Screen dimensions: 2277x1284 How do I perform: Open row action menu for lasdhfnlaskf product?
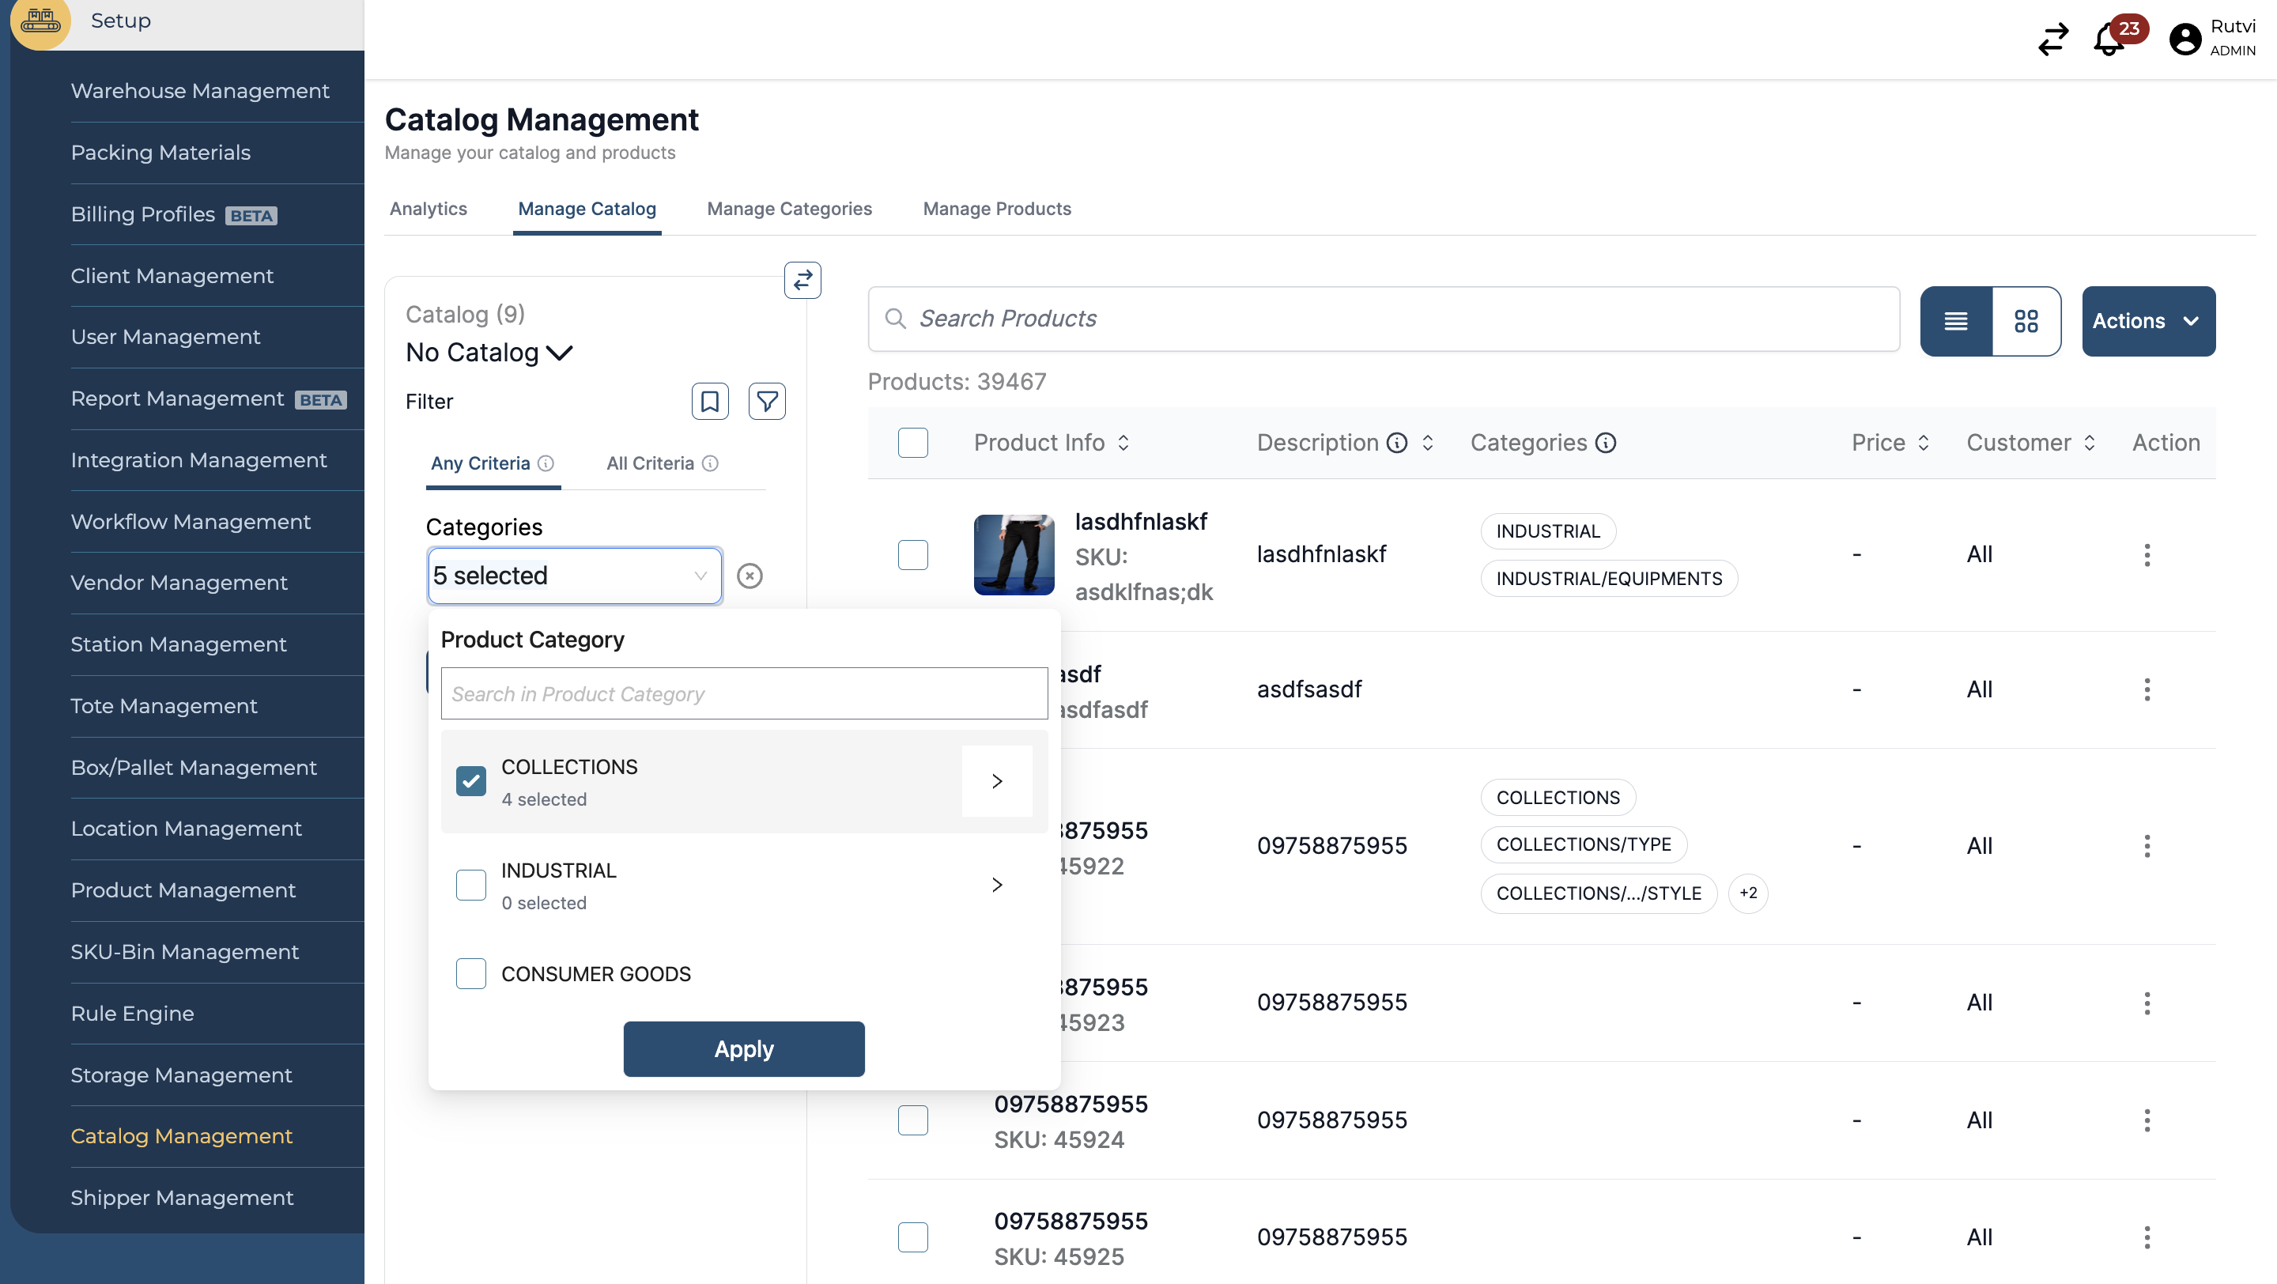click(2147, 555)
